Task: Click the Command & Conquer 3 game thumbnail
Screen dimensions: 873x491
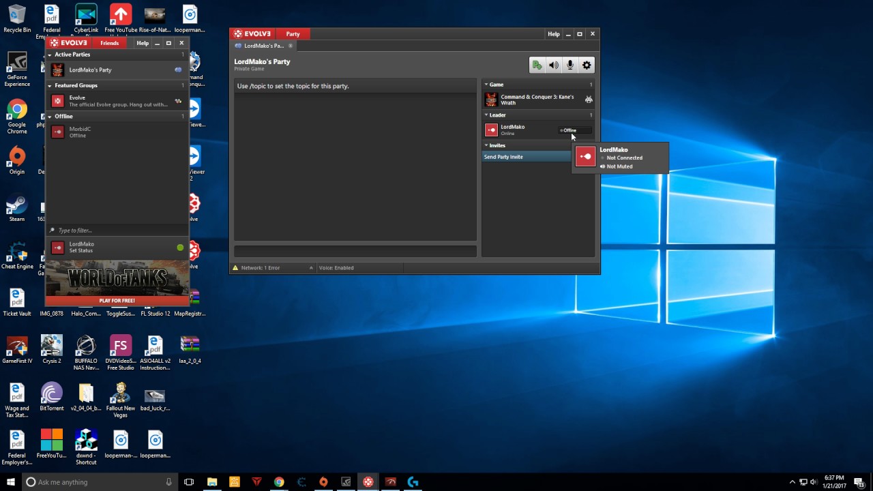Action: pyautogui.click(x=491, y=100)
